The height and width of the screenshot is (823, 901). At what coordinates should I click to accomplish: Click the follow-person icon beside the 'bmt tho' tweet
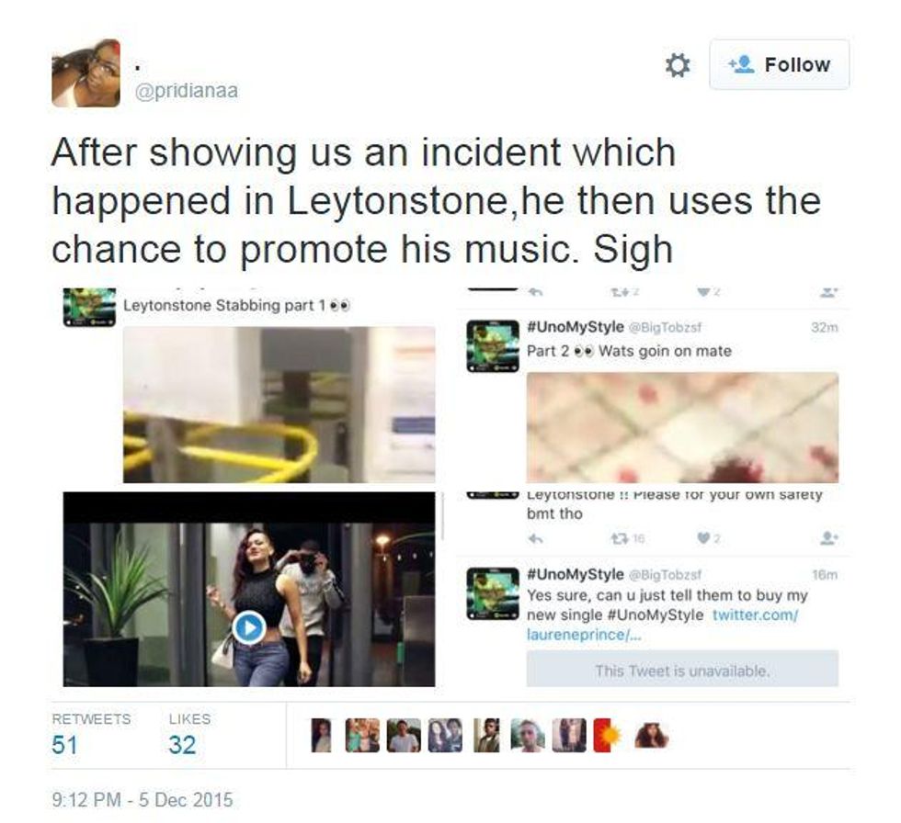828,538
